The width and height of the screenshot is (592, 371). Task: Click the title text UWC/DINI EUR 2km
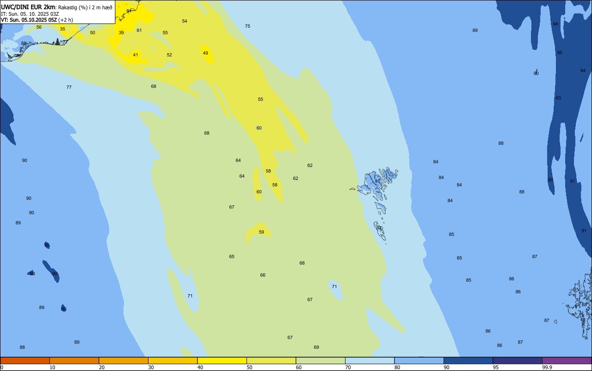click(x=28, y=7)
